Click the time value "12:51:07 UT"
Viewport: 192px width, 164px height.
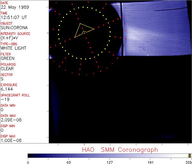point(13,18)
